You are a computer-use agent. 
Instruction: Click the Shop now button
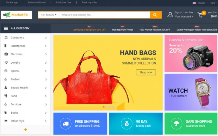pyautogui.click(x=146, y=72)
